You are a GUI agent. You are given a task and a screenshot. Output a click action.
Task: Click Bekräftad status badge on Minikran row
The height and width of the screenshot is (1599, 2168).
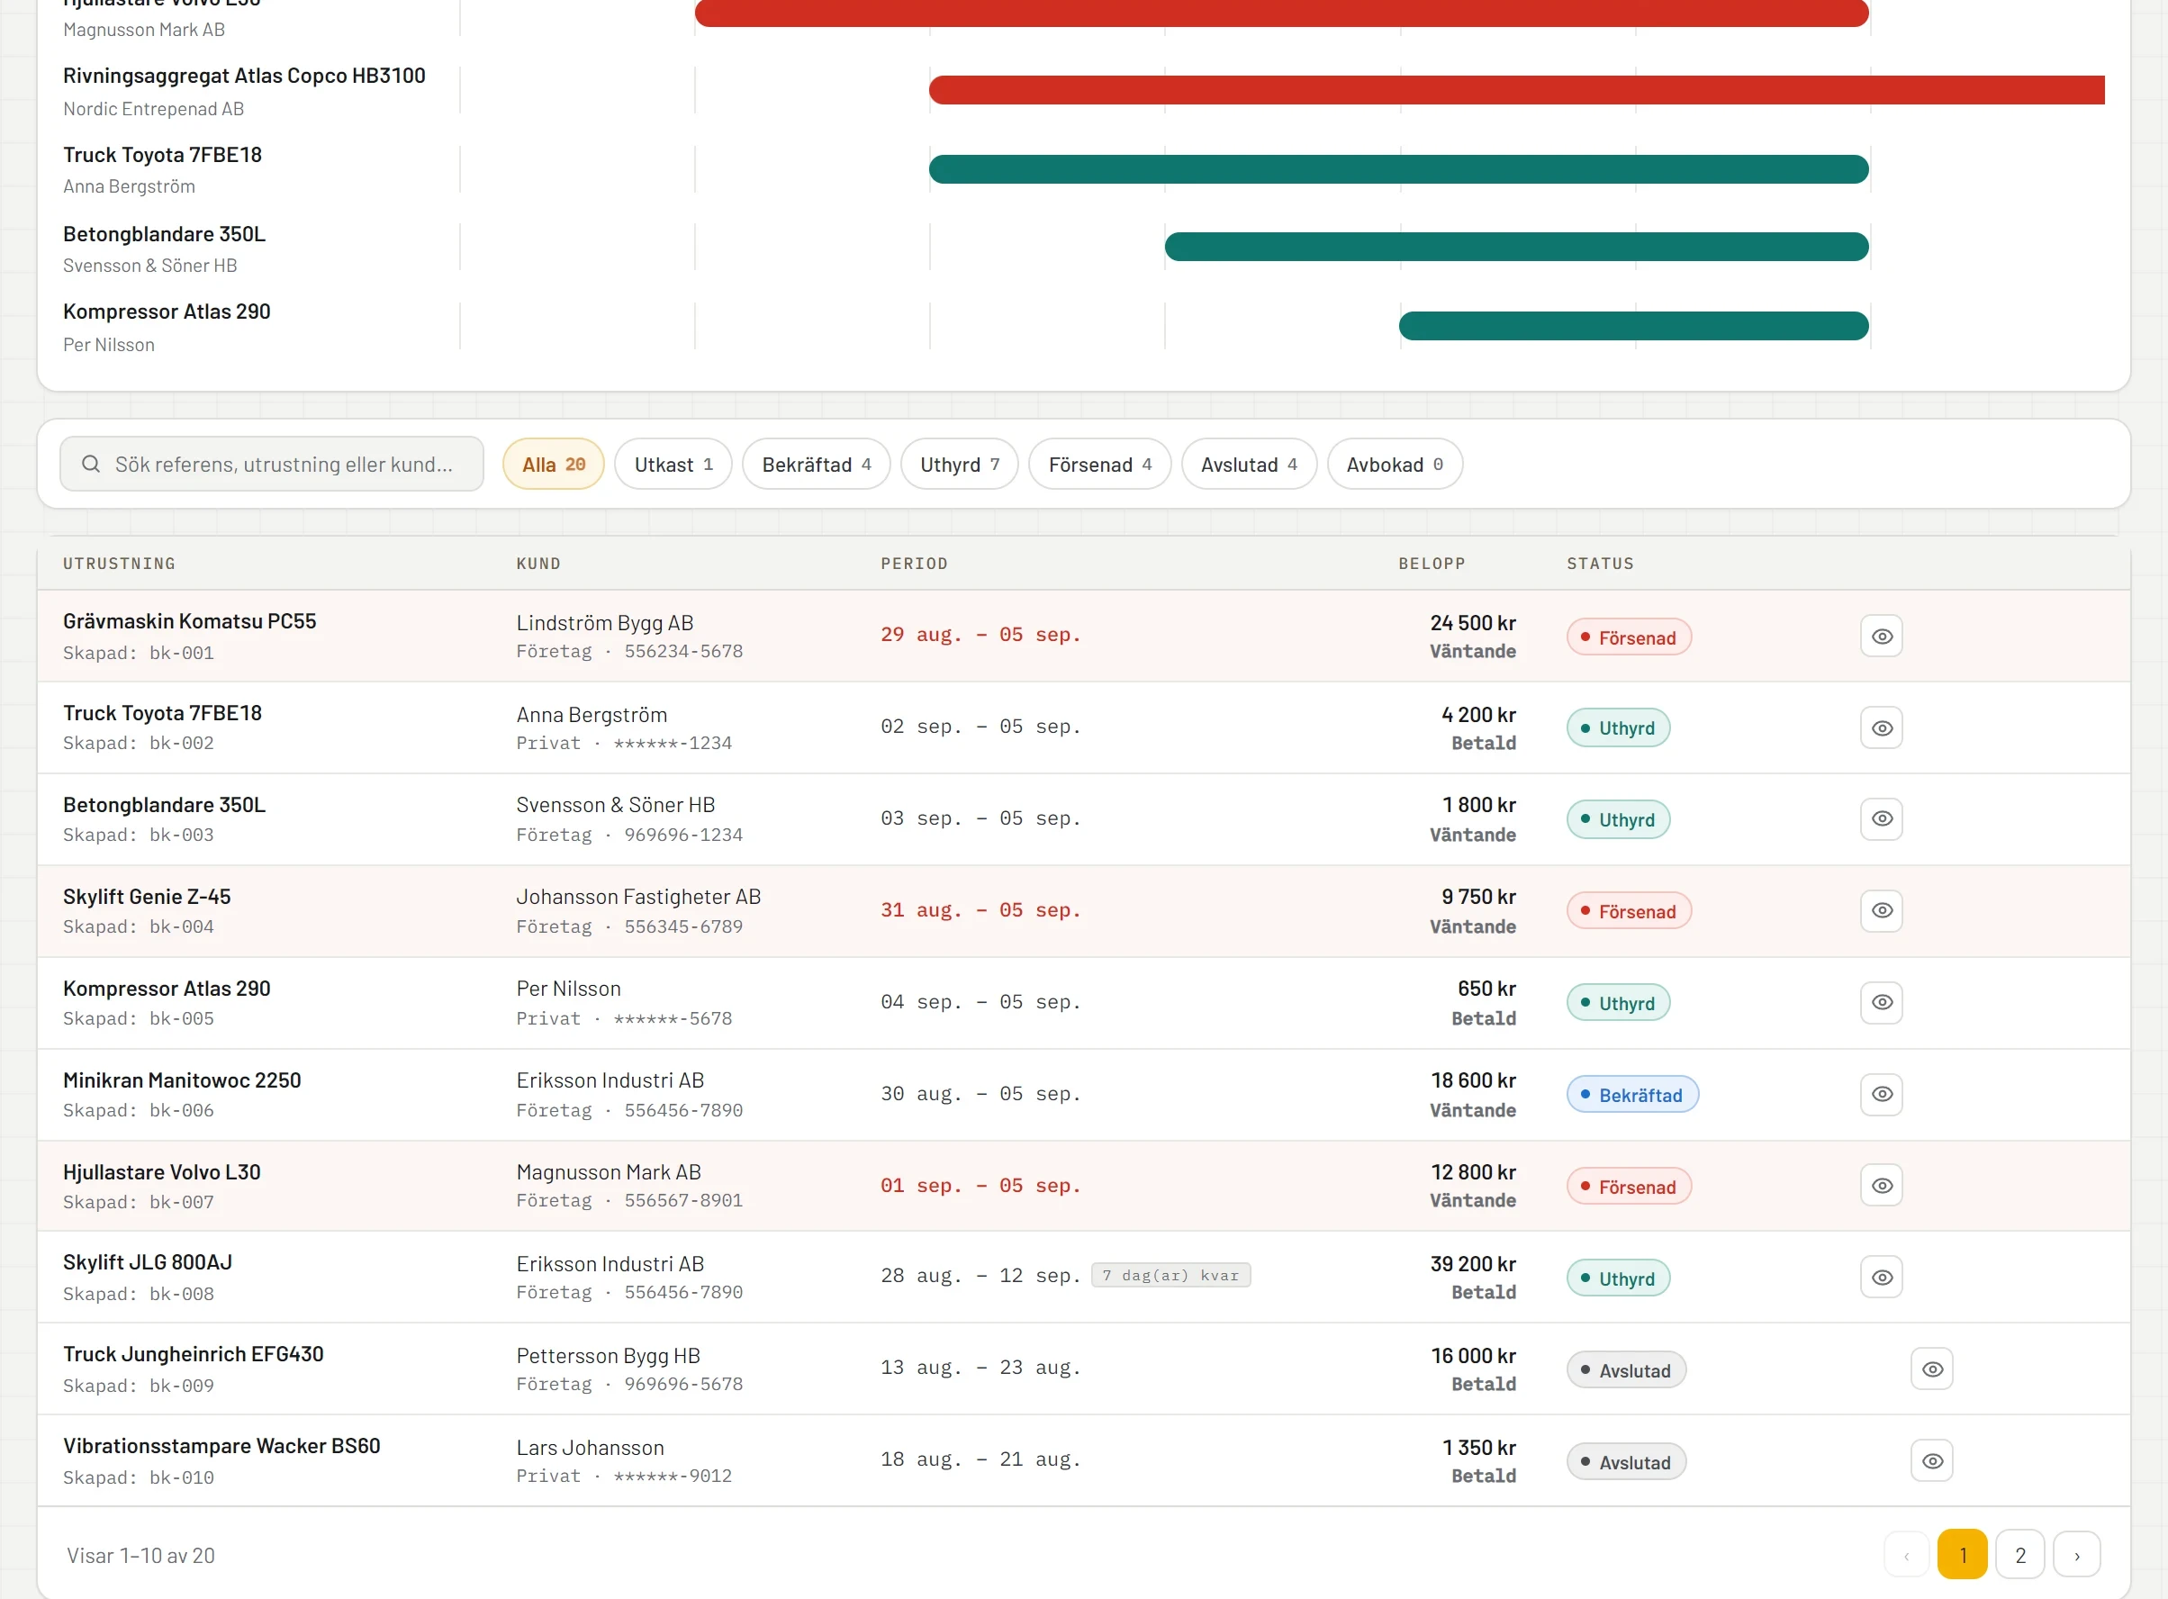coord(1633,1095)
